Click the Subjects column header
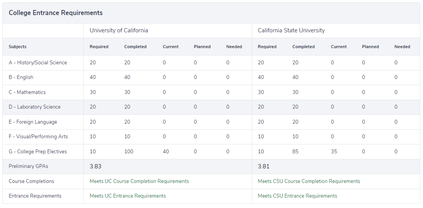Viewport: 423px width, 208px height. [x=17, y=47]
